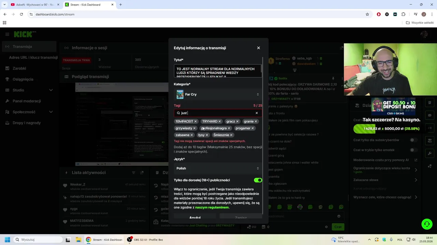Remove the zabawne tag

pyautogui.click(x=192, y=135)
